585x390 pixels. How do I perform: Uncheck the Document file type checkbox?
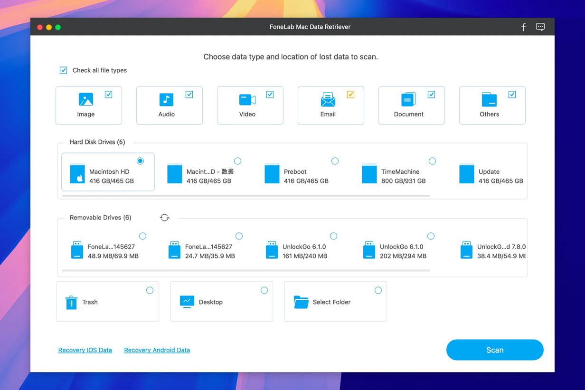[432, 95]
